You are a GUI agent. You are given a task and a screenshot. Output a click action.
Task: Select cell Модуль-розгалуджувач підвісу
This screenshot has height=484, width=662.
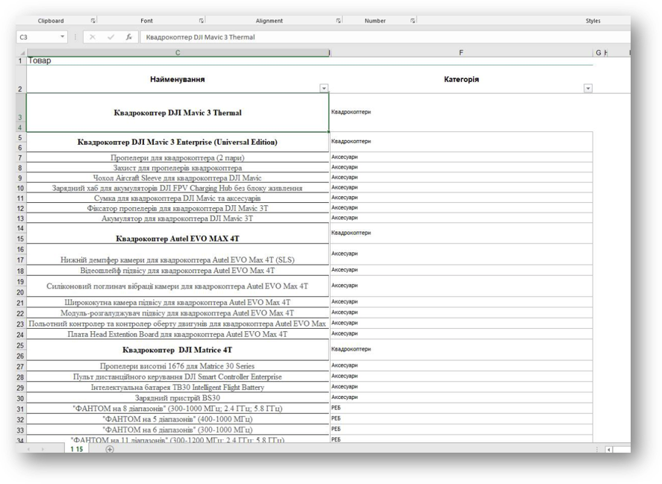tap(178, 313)
